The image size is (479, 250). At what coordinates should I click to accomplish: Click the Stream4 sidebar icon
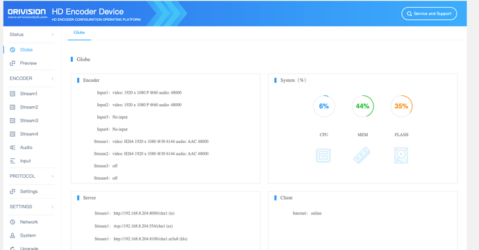point(12,134)
